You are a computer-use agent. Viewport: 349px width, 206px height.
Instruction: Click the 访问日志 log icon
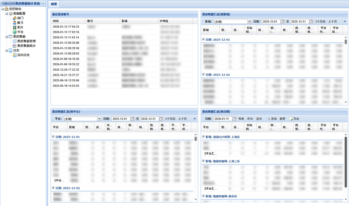tap(15, 55)
